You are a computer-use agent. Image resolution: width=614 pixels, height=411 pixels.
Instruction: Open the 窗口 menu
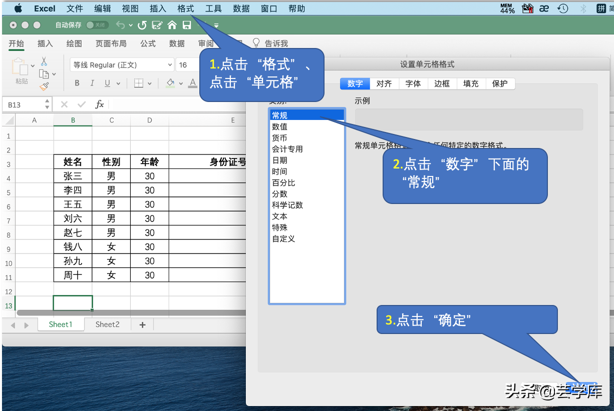(269, 8)
